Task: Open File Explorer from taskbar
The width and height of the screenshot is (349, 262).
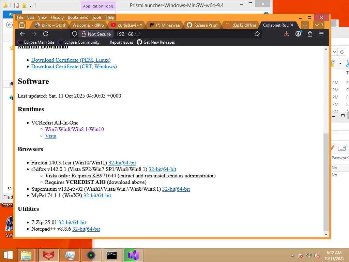Action: [26, 255]
